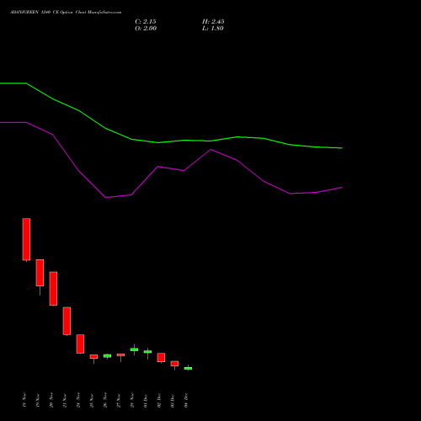Screen dimensions: 421x421
Task: Click the 02 Dec date label
Action: 159,401
